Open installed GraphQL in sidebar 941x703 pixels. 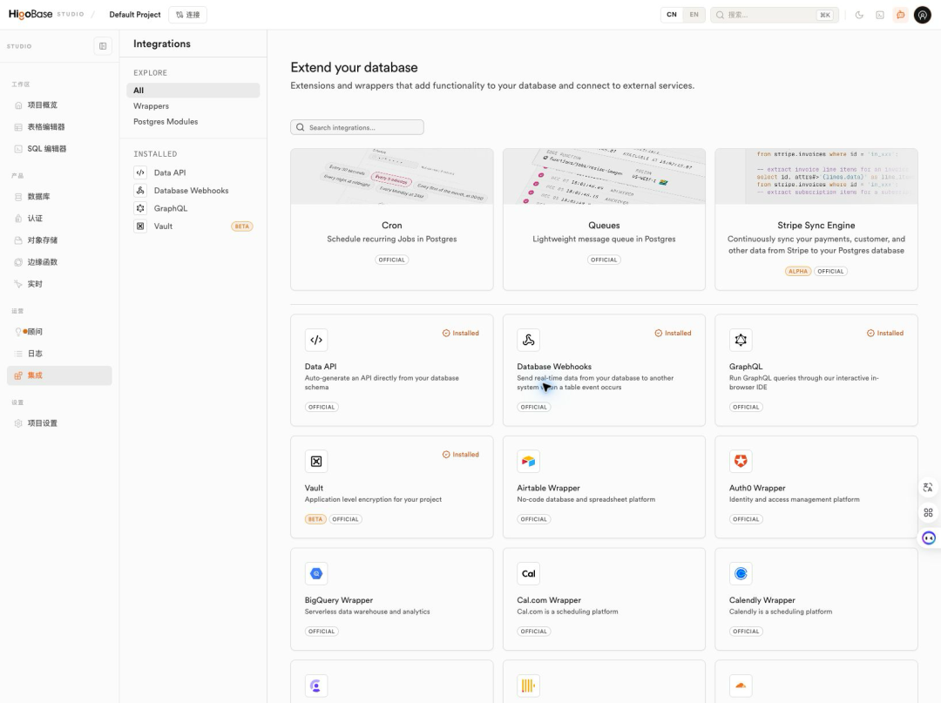[x=193, y=209]
